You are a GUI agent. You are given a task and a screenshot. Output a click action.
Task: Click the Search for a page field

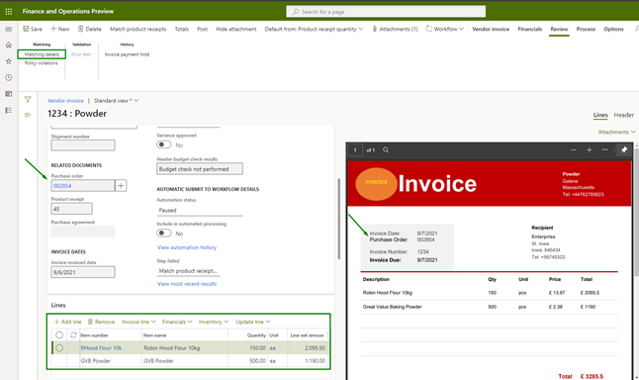coord(386,12)
